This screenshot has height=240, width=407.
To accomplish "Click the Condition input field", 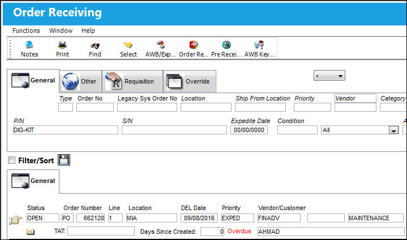I will pos(297,130).
